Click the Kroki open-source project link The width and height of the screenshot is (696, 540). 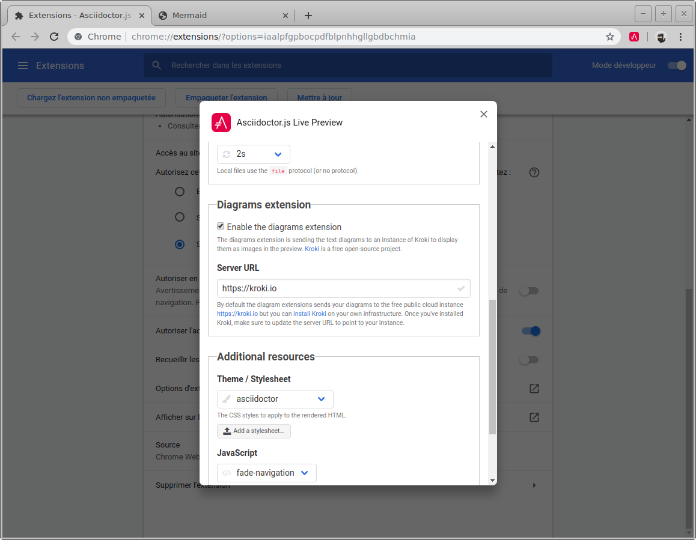(x=312, y=248)
